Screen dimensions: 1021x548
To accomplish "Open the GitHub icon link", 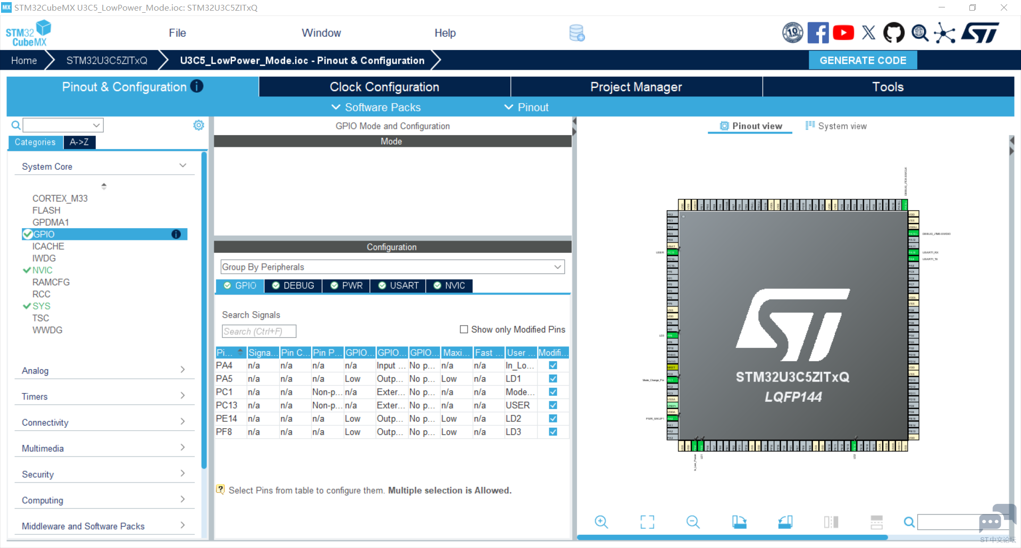I will [894, 33].
